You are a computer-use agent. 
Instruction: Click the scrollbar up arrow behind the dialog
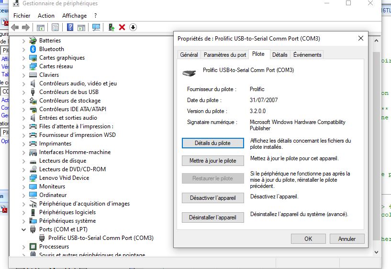(x=376, y=41)
